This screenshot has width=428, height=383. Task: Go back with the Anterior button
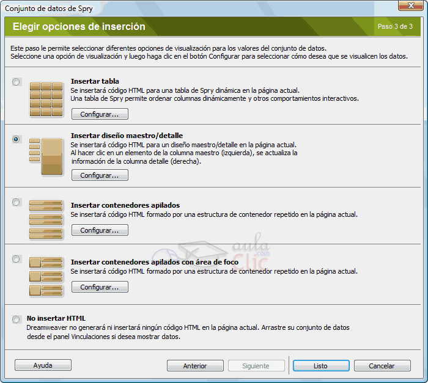click(195, 366)
